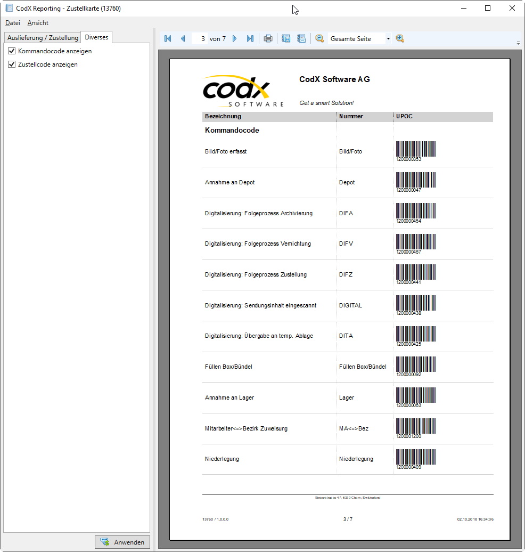Click the page setup toolbar icon
The height and width of the screenshot is (552, 525).
pos(301,38)
